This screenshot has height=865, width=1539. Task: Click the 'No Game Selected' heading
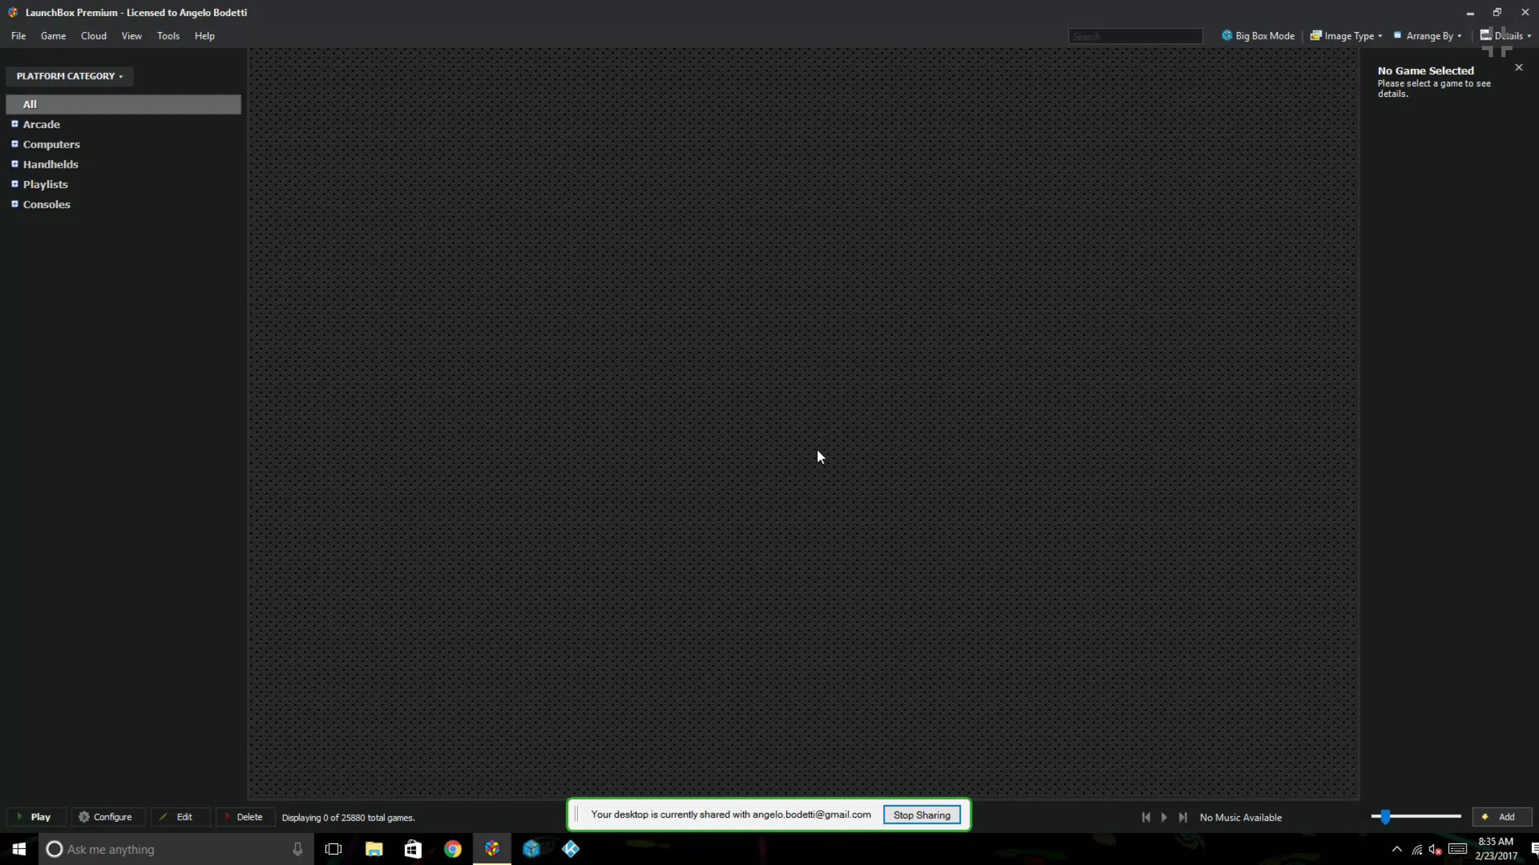click(x=1425, y=71)
